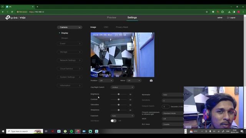Viewport: 246px width, 138px height.
Task: Adjust the Sharpness slider
Action: [119, 110]
